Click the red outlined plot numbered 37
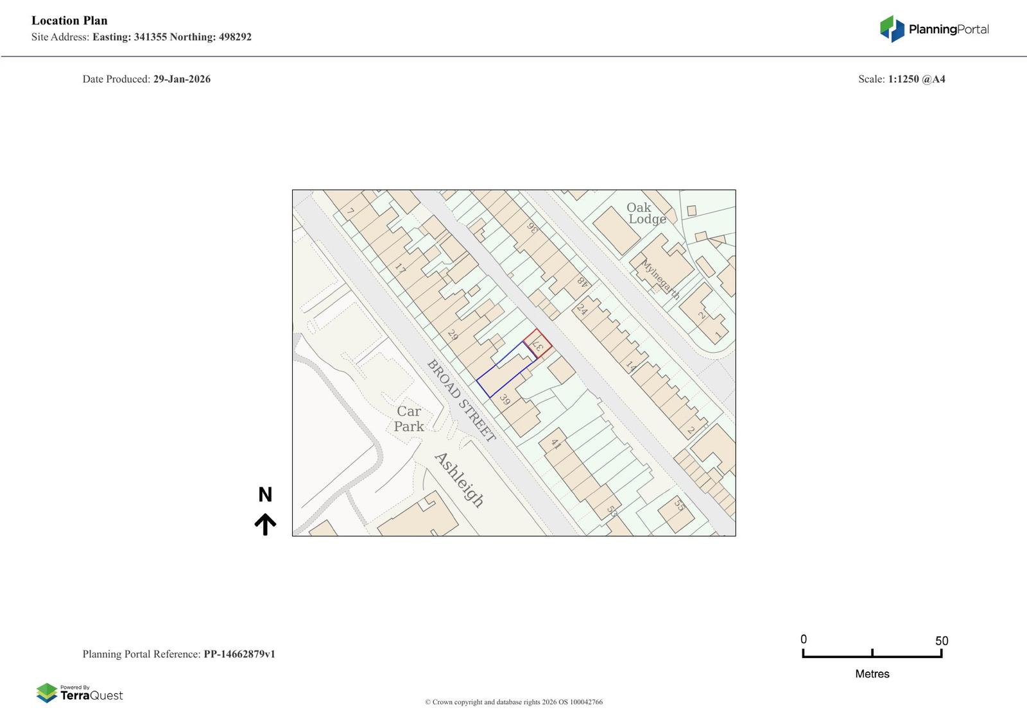The image size is (1027, 726). (538, 344)
